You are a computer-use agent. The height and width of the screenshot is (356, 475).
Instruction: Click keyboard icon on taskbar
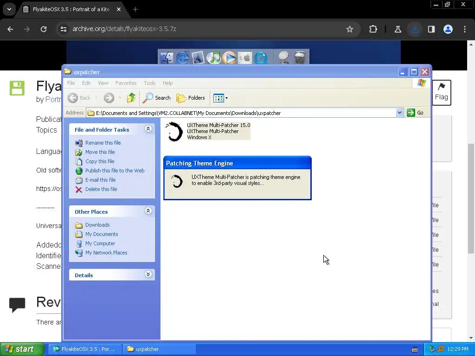pyautogui.click(x=415, y=350)
